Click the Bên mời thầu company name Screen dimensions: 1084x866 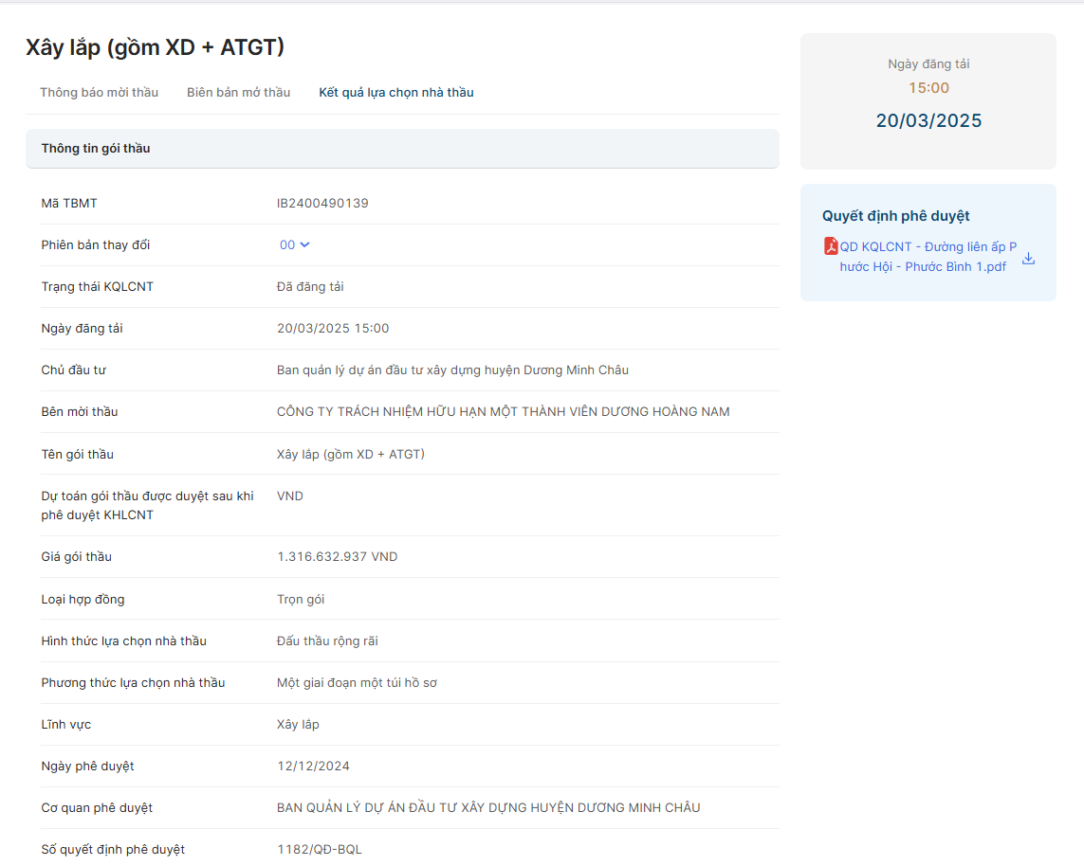[x=503, y=411]
